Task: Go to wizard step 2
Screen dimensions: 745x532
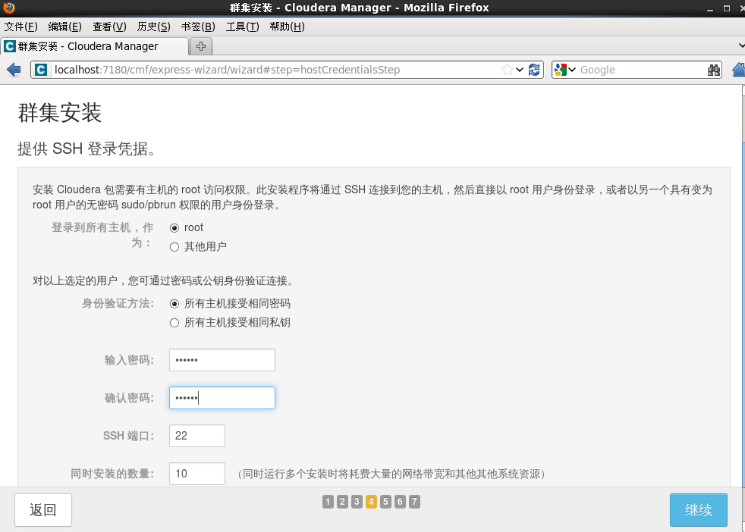Action: [342, 502]
